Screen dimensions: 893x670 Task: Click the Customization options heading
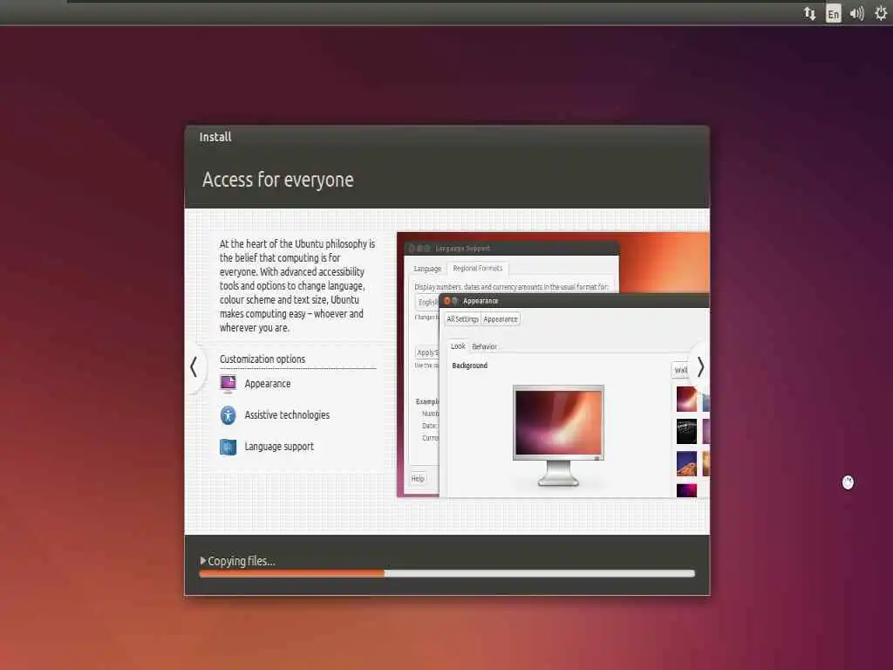click(262, 359)
